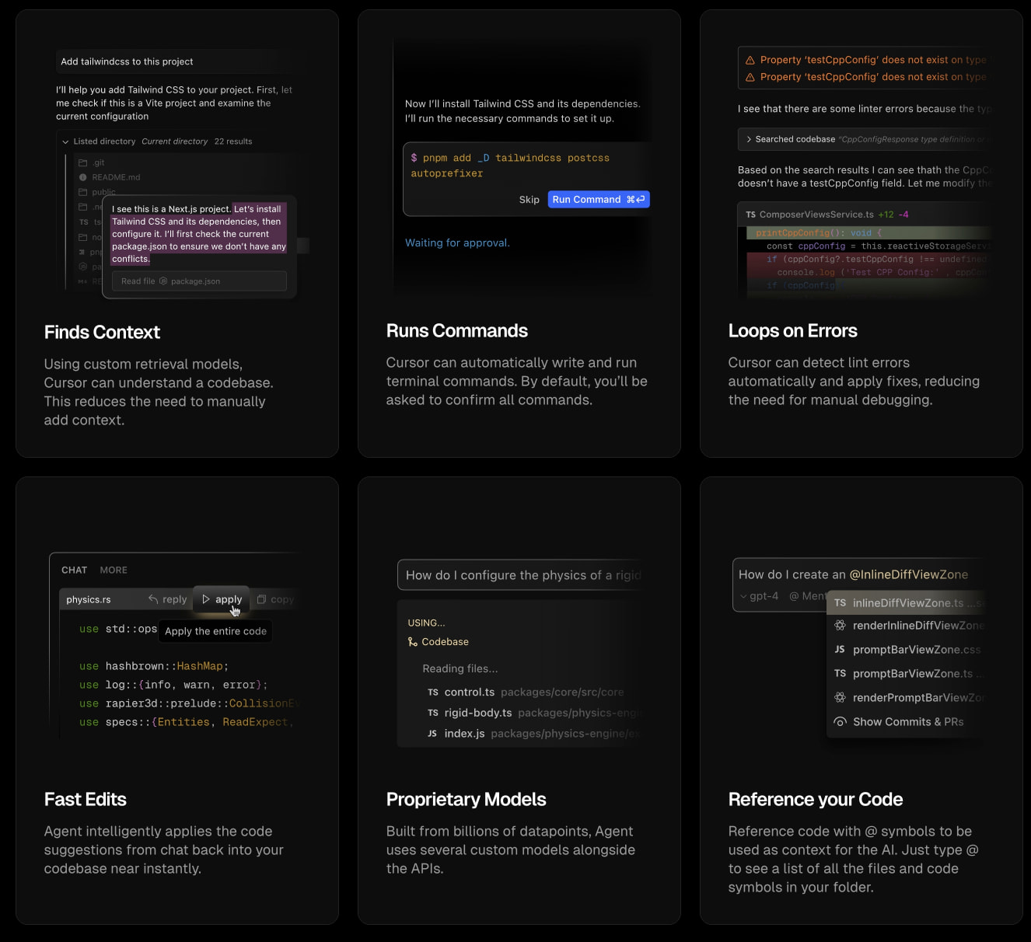Click first 'Property testCppConfig' warning triangle icon
Screen dimensions: 1031x942
[750, 60]
